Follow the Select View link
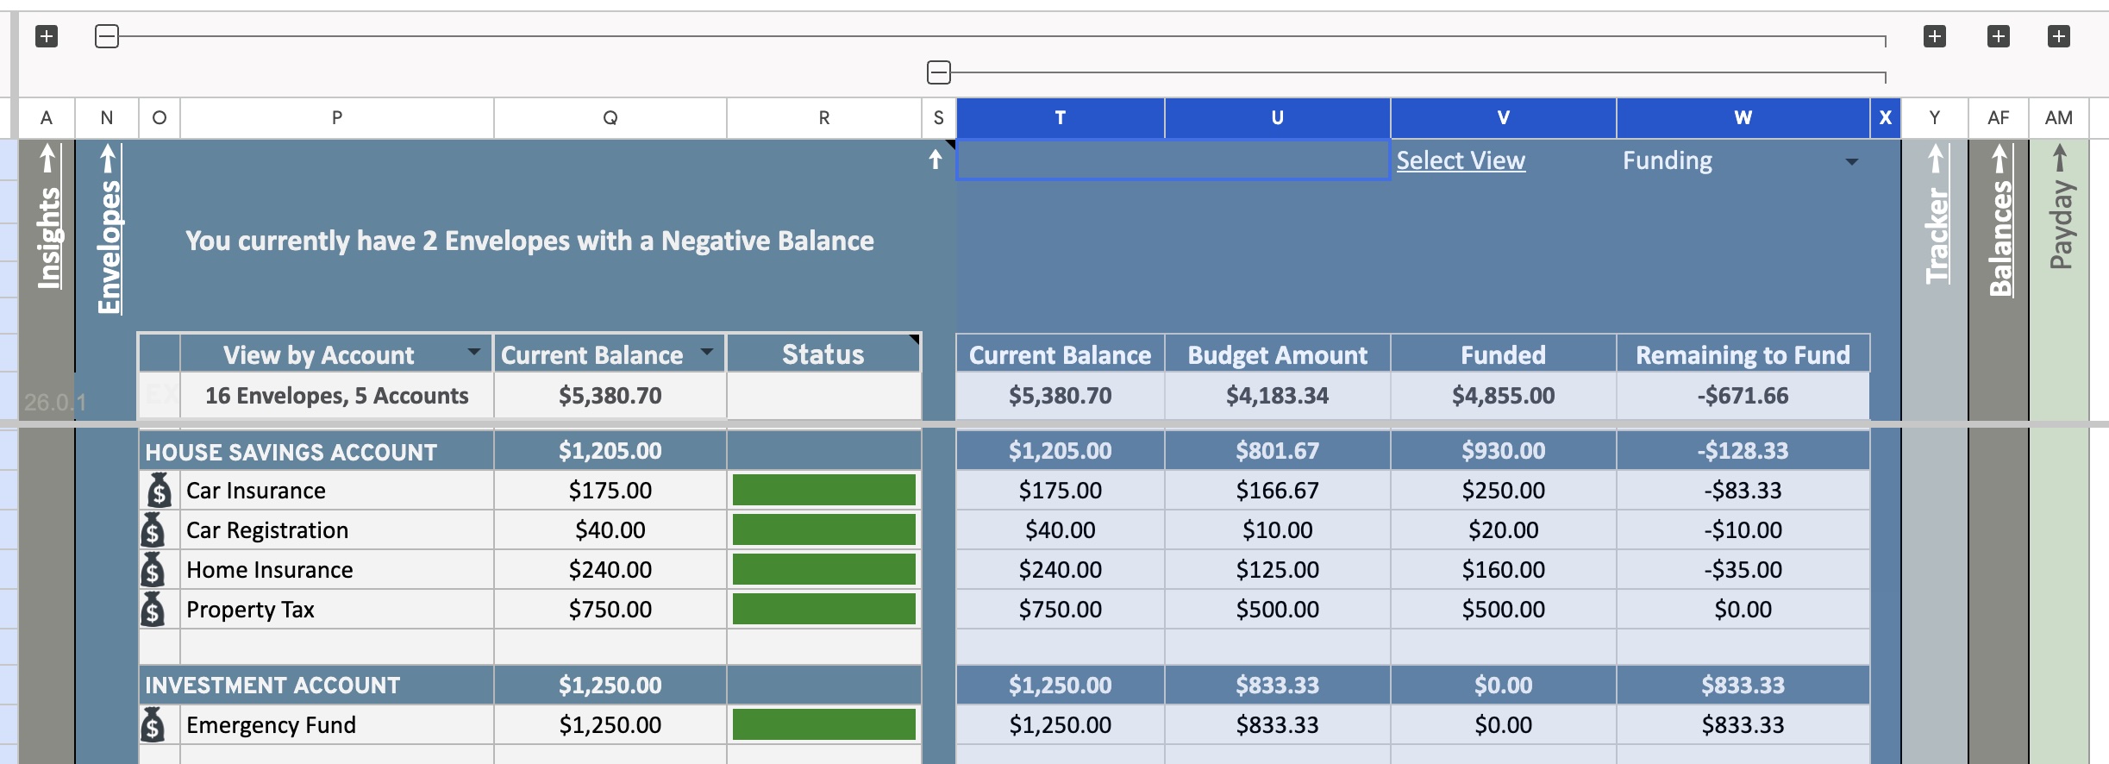This screenshot has width=2109, height=764. coord(1461,160)
